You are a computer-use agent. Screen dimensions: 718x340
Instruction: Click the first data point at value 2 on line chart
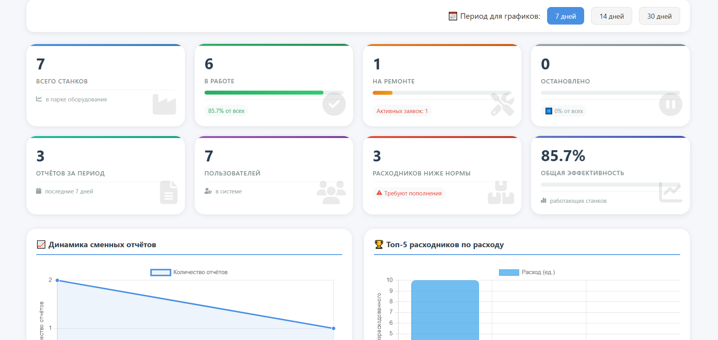point(57,280)
